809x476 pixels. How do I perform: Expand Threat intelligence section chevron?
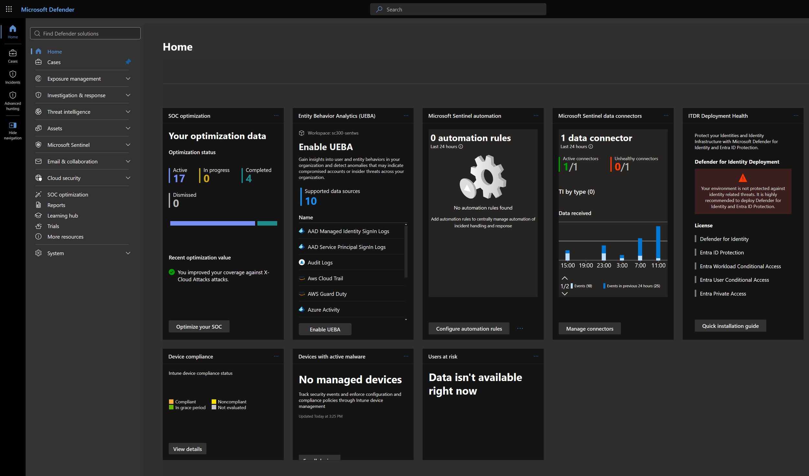128,111
